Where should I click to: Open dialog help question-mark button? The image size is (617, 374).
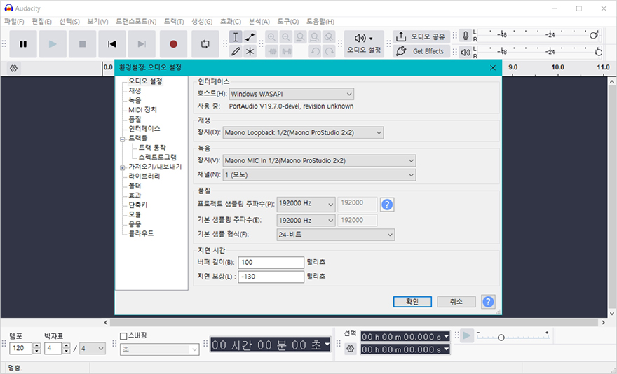pyautogui.click(x=488, y=302)
